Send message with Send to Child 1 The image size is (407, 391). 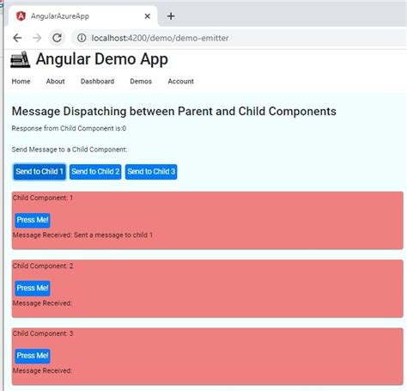click(39, 172)
